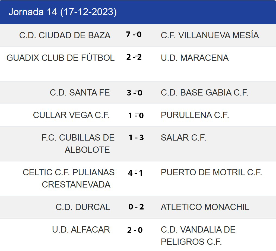The width and height of the screenshot is (276, 251).
Task: Select C.F. Villanueva Mesía team name
Action: click(210, 35)
